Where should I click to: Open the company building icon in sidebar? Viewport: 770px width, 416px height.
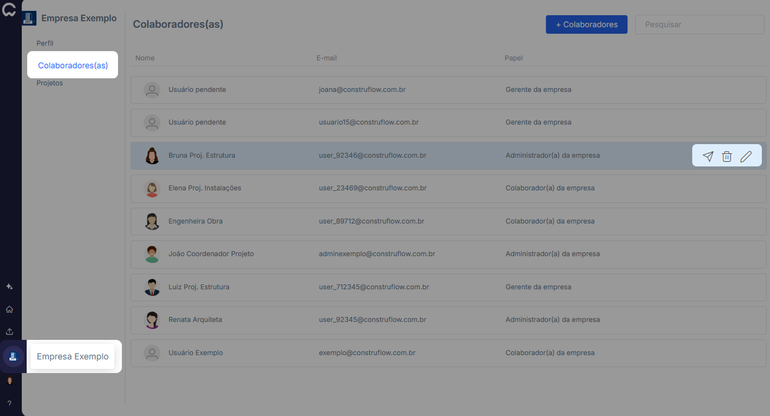click(13, 357)
